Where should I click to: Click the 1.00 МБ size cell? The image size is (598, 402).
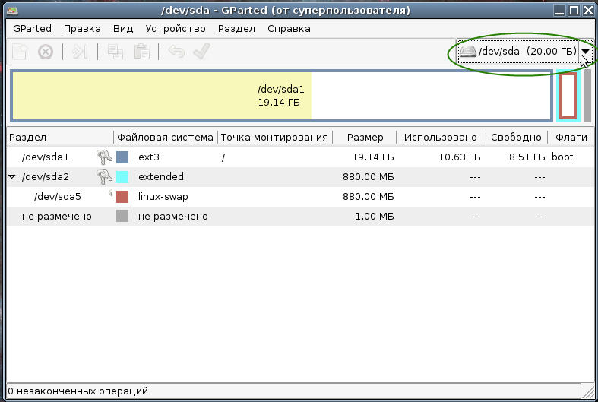[x=375, y=217]
